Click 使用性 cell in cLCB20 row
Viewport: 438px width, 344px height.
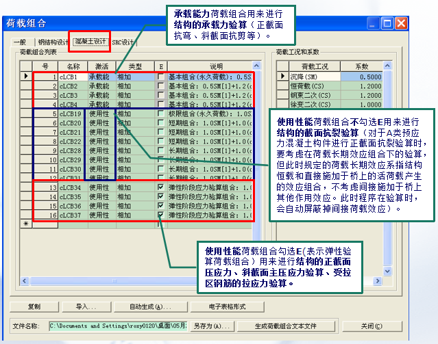coord(102,122)
